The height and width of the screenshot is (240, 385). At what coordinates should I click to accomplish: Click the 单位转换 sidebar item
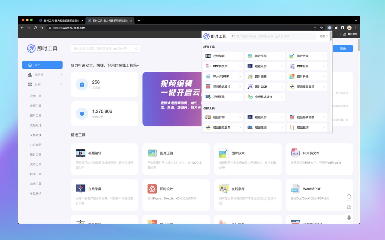(x=36, y=193)
